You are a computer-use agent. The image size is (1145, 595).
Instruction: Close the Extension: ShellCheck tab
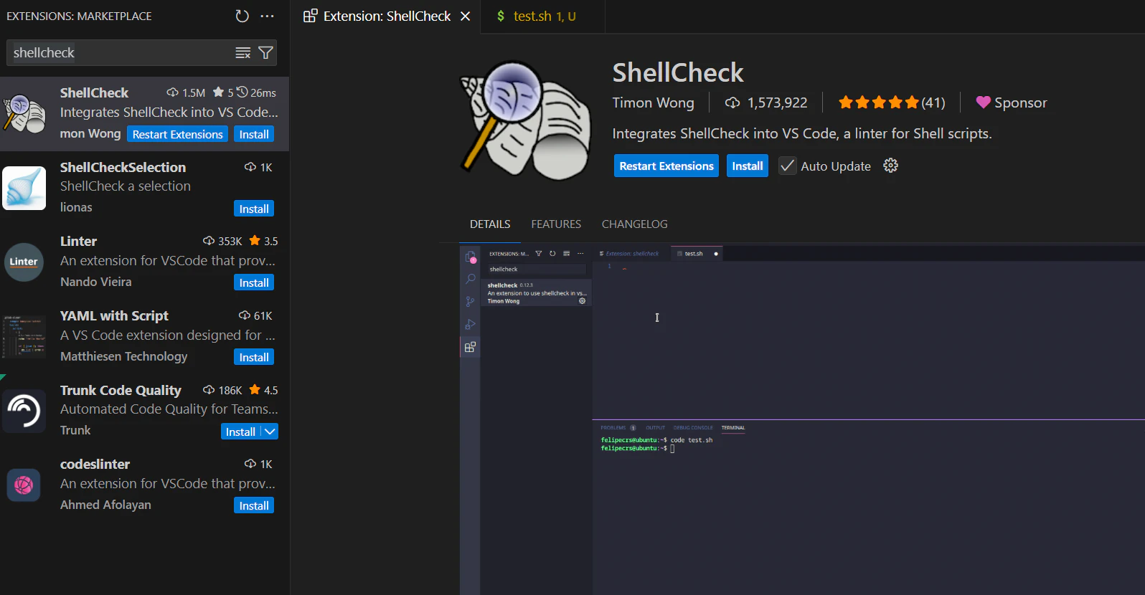466,16
